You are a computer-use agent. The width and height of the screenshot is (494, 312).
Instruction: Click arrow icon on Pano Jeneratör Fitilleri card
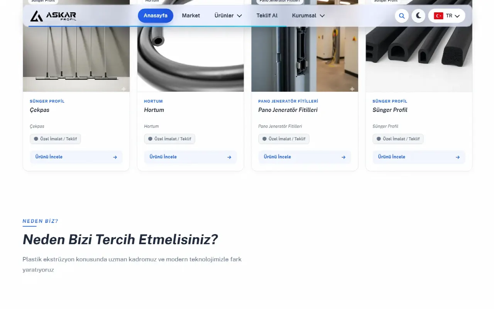(343, 157)
